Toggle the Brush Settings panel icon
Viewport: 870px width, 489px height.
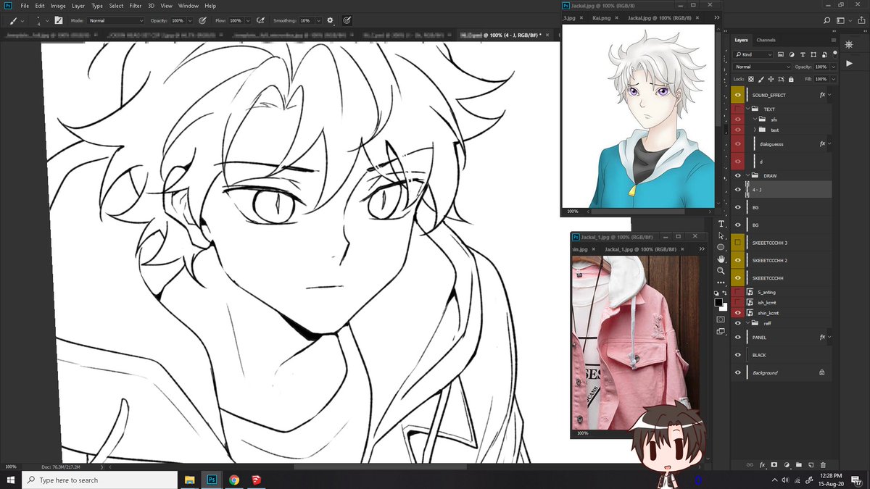tap(58, 20)
